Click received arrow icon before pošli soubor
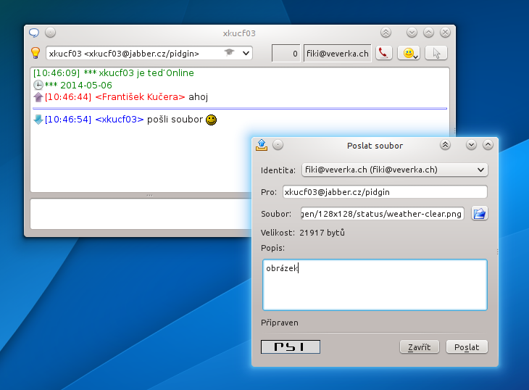This screenshot has height=390, width=529. (x=38, y=119)
